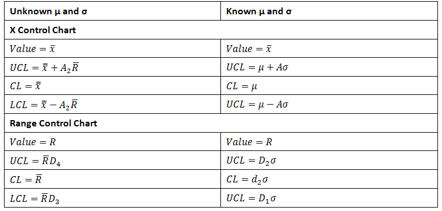Click the 'LCL = R-bar D3' cell
Screen dimensions: 442x211
(113, 198)
